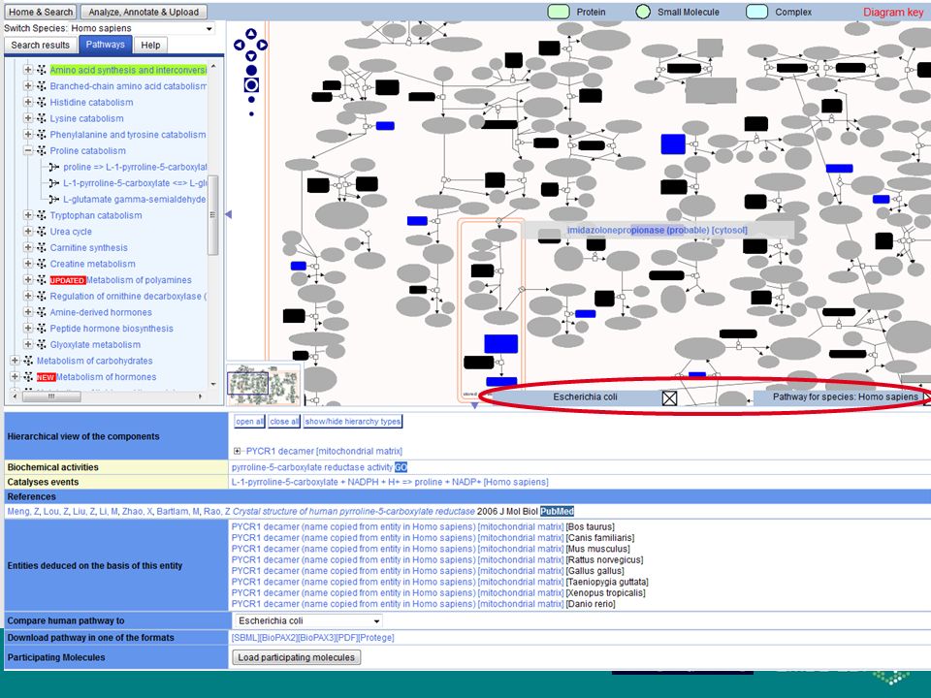
Task: Open the pyrroline-5-carboxylate reductase activity link
Action: click(312, 467)
